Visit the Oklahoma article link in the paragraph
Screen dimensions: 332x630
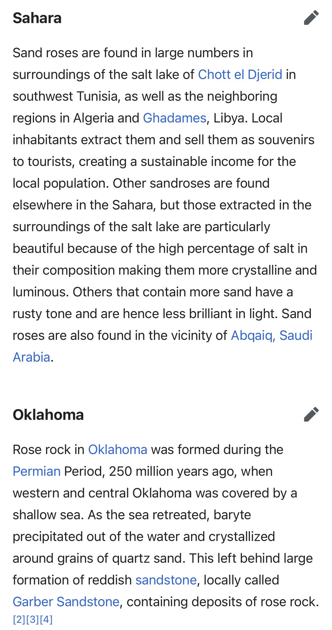(118, 449)
